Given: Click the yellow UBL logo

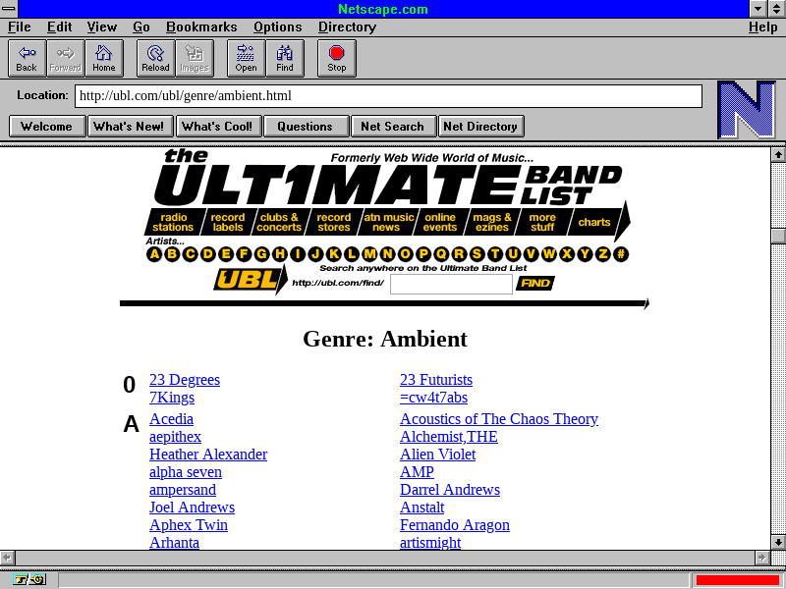Looking at the screenshot, I should pyautogui.click(x=244, y=281).
